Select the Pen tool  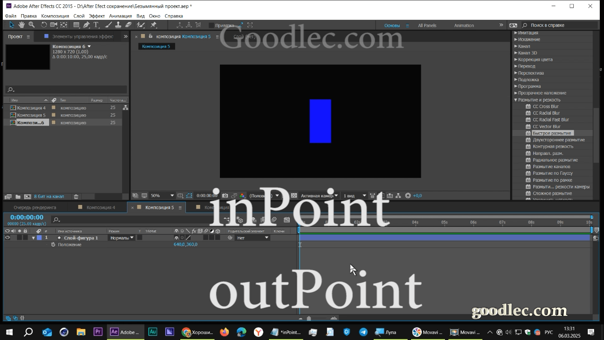coord(87,25)
